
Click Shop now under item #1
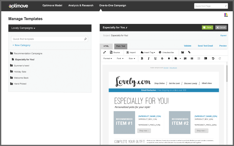[144, 131]
